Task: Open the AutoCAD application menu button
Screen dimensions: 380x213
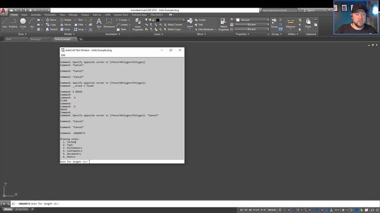Action: click(4, 11)
